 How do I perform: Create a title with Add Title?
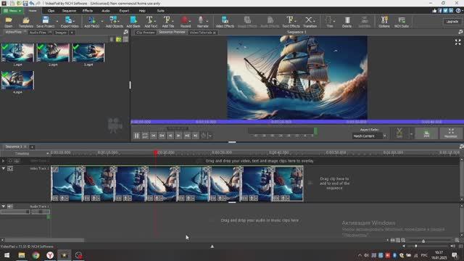point(167,22)
